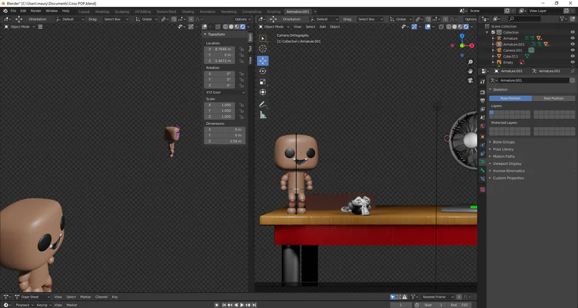Toggle lock on Location X
The width and height of the screenshot is (578, 308).
241,49
